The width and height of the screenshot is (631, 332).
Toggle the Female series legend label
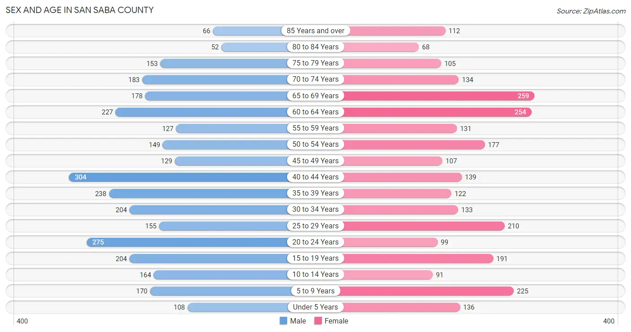337,321
